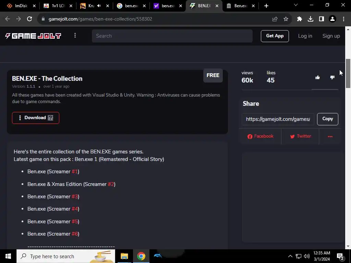Toggle the Chrome side panel

click(x=322, y=19)
